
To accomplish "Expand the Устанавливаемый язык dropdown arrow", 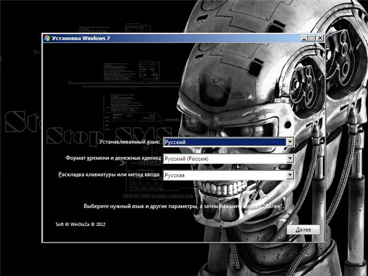I will click(x=290, y=141).
